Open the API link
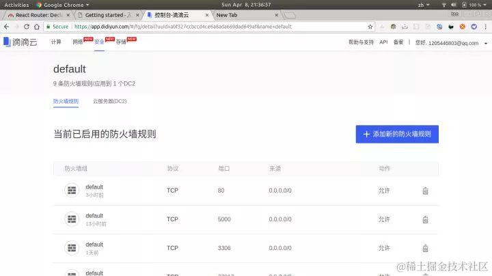The width and height of the screenshot is (492, 276). (383, 42)
